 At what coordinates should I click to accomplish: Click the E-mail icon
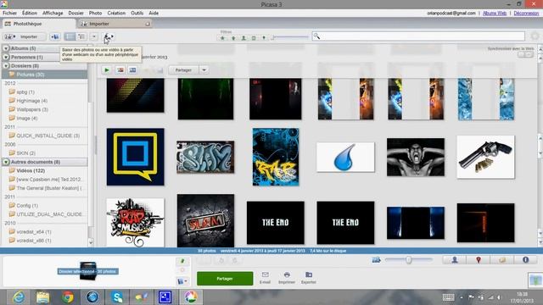[x=266, y=278]
